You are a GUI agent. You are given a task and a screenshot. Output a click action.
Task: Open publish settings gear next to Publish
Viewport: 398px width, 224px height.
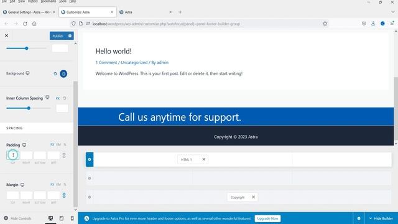tap(70, 36)
